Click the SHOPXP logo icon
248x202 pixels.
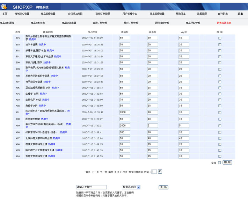[x=4, y=7]
